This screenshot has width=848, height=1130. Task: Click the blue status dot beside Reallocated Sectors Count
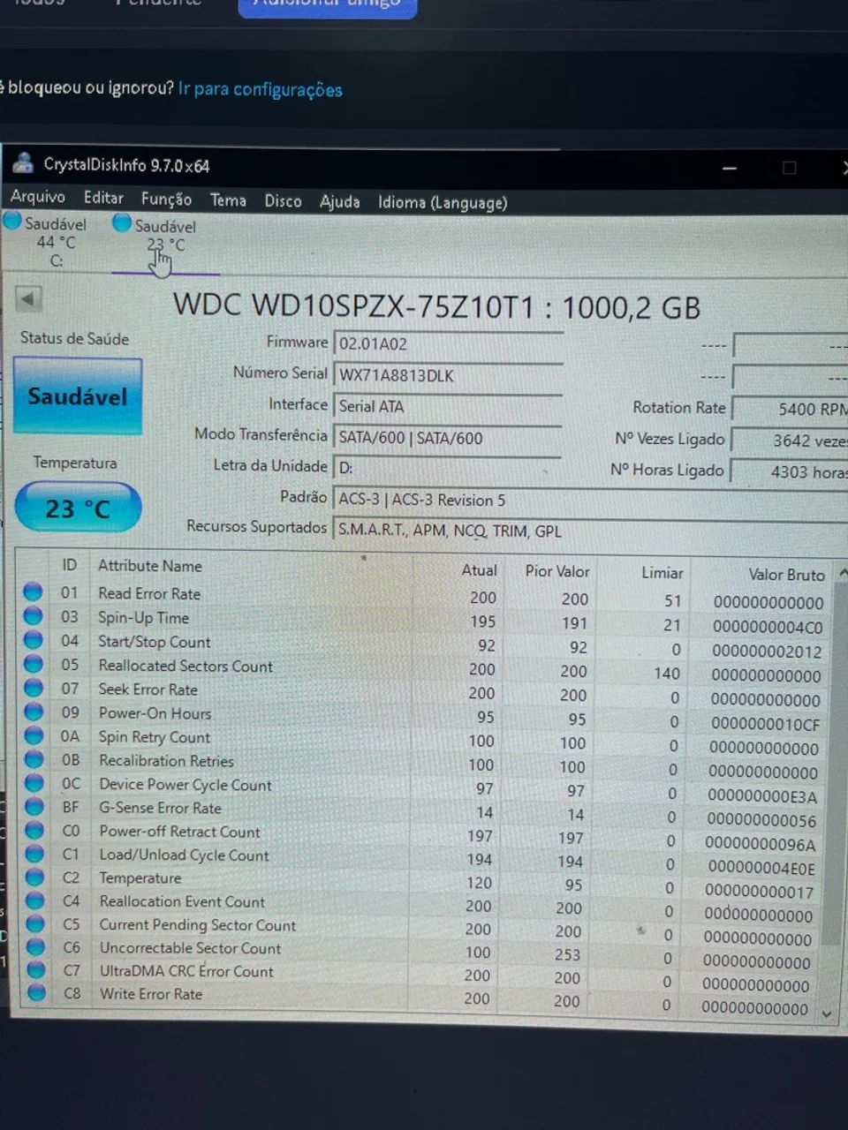tap(33, 664)
